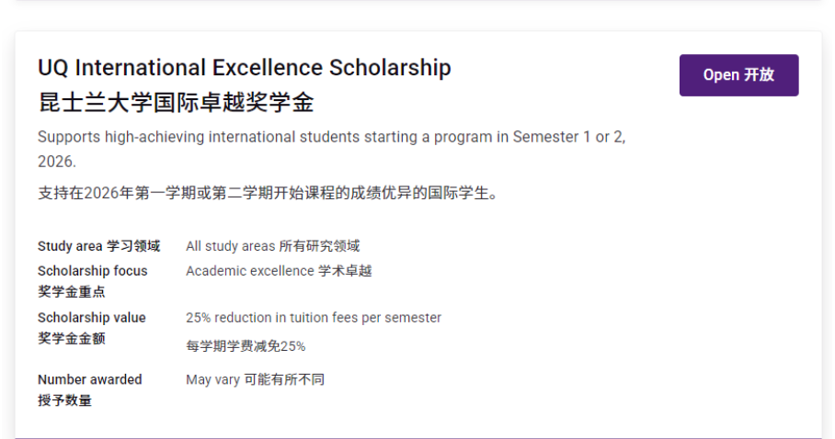Image resolution: width=835 pixels, height=439 pixels.
Task: Click the Chinese description starting with 支持在2026年
Action: click(x=268, y=194)
